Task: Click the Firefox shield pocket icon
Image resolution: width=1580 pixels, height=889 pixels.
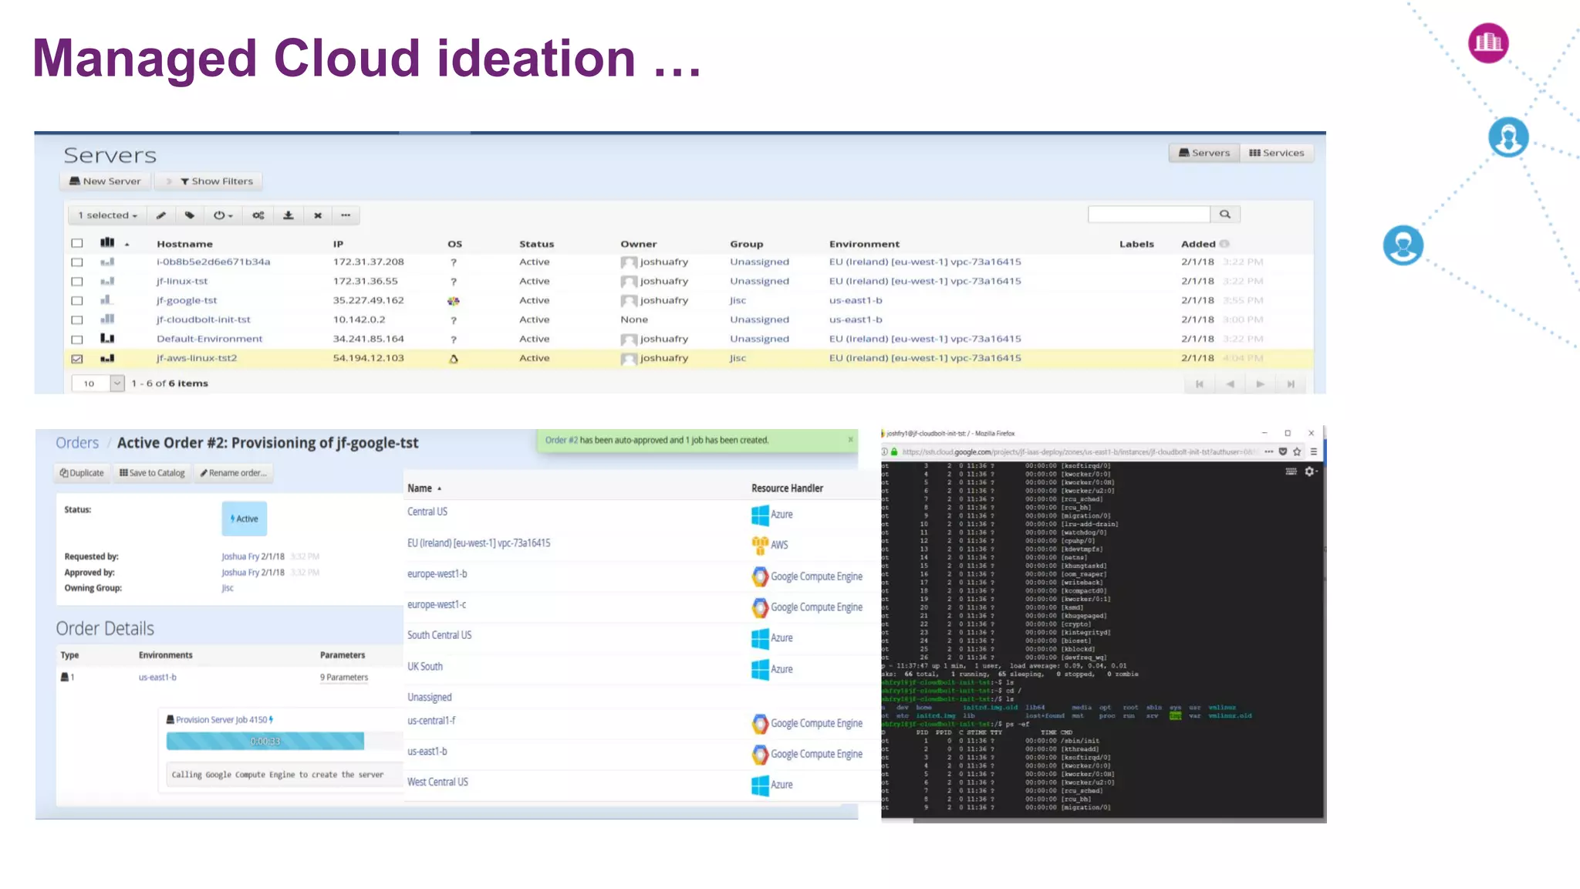Action: 1283,451
